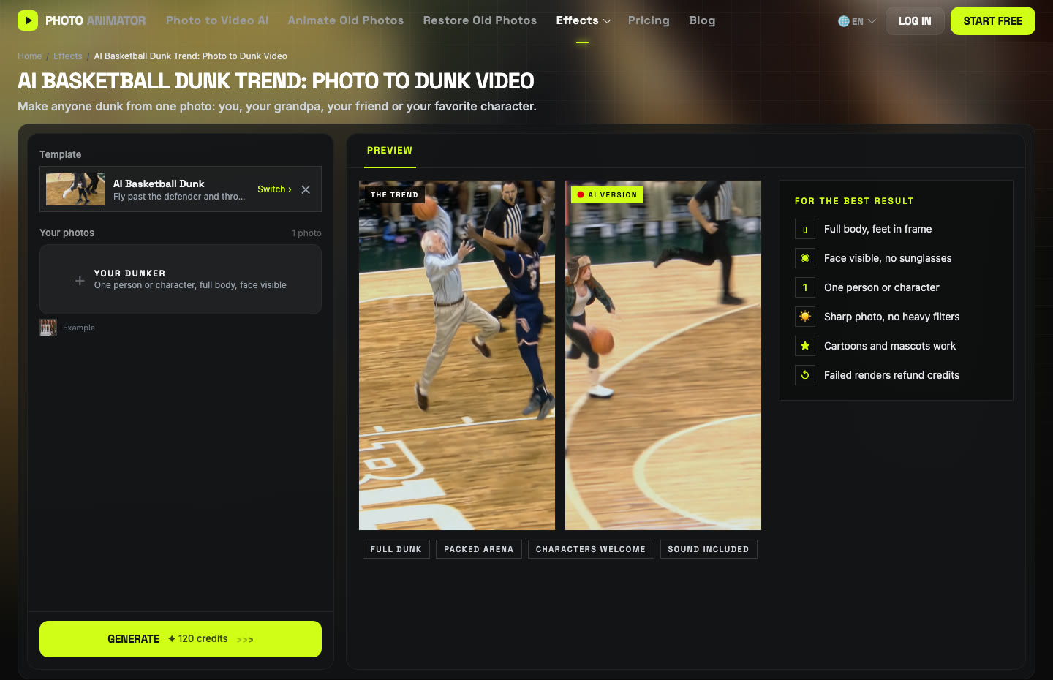Viewport: 1053px width, 680px height.
Task: Click the Face visible tip icon
Action: point(805,258)
